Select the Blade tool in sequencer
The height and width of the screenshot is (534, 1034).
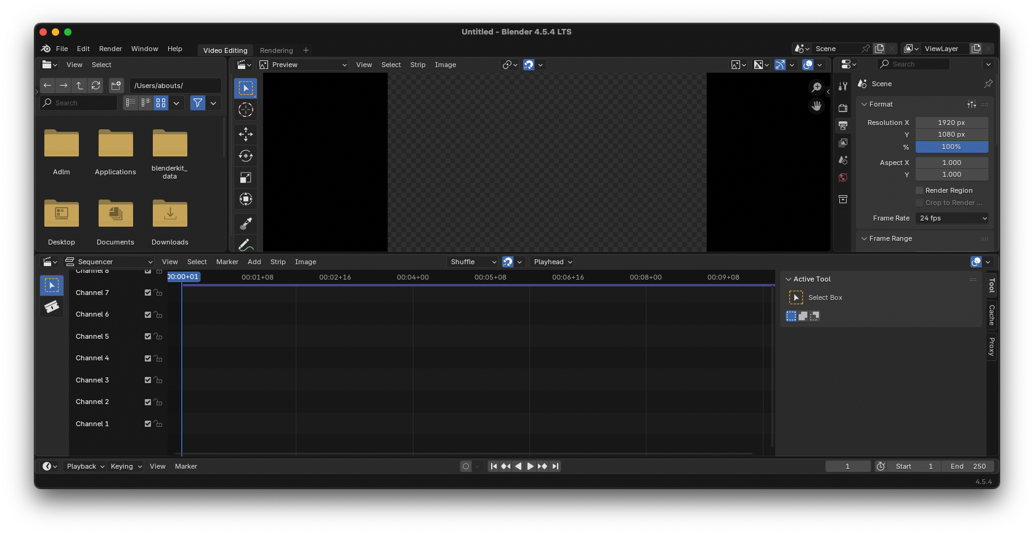click(x=52, y=307)
